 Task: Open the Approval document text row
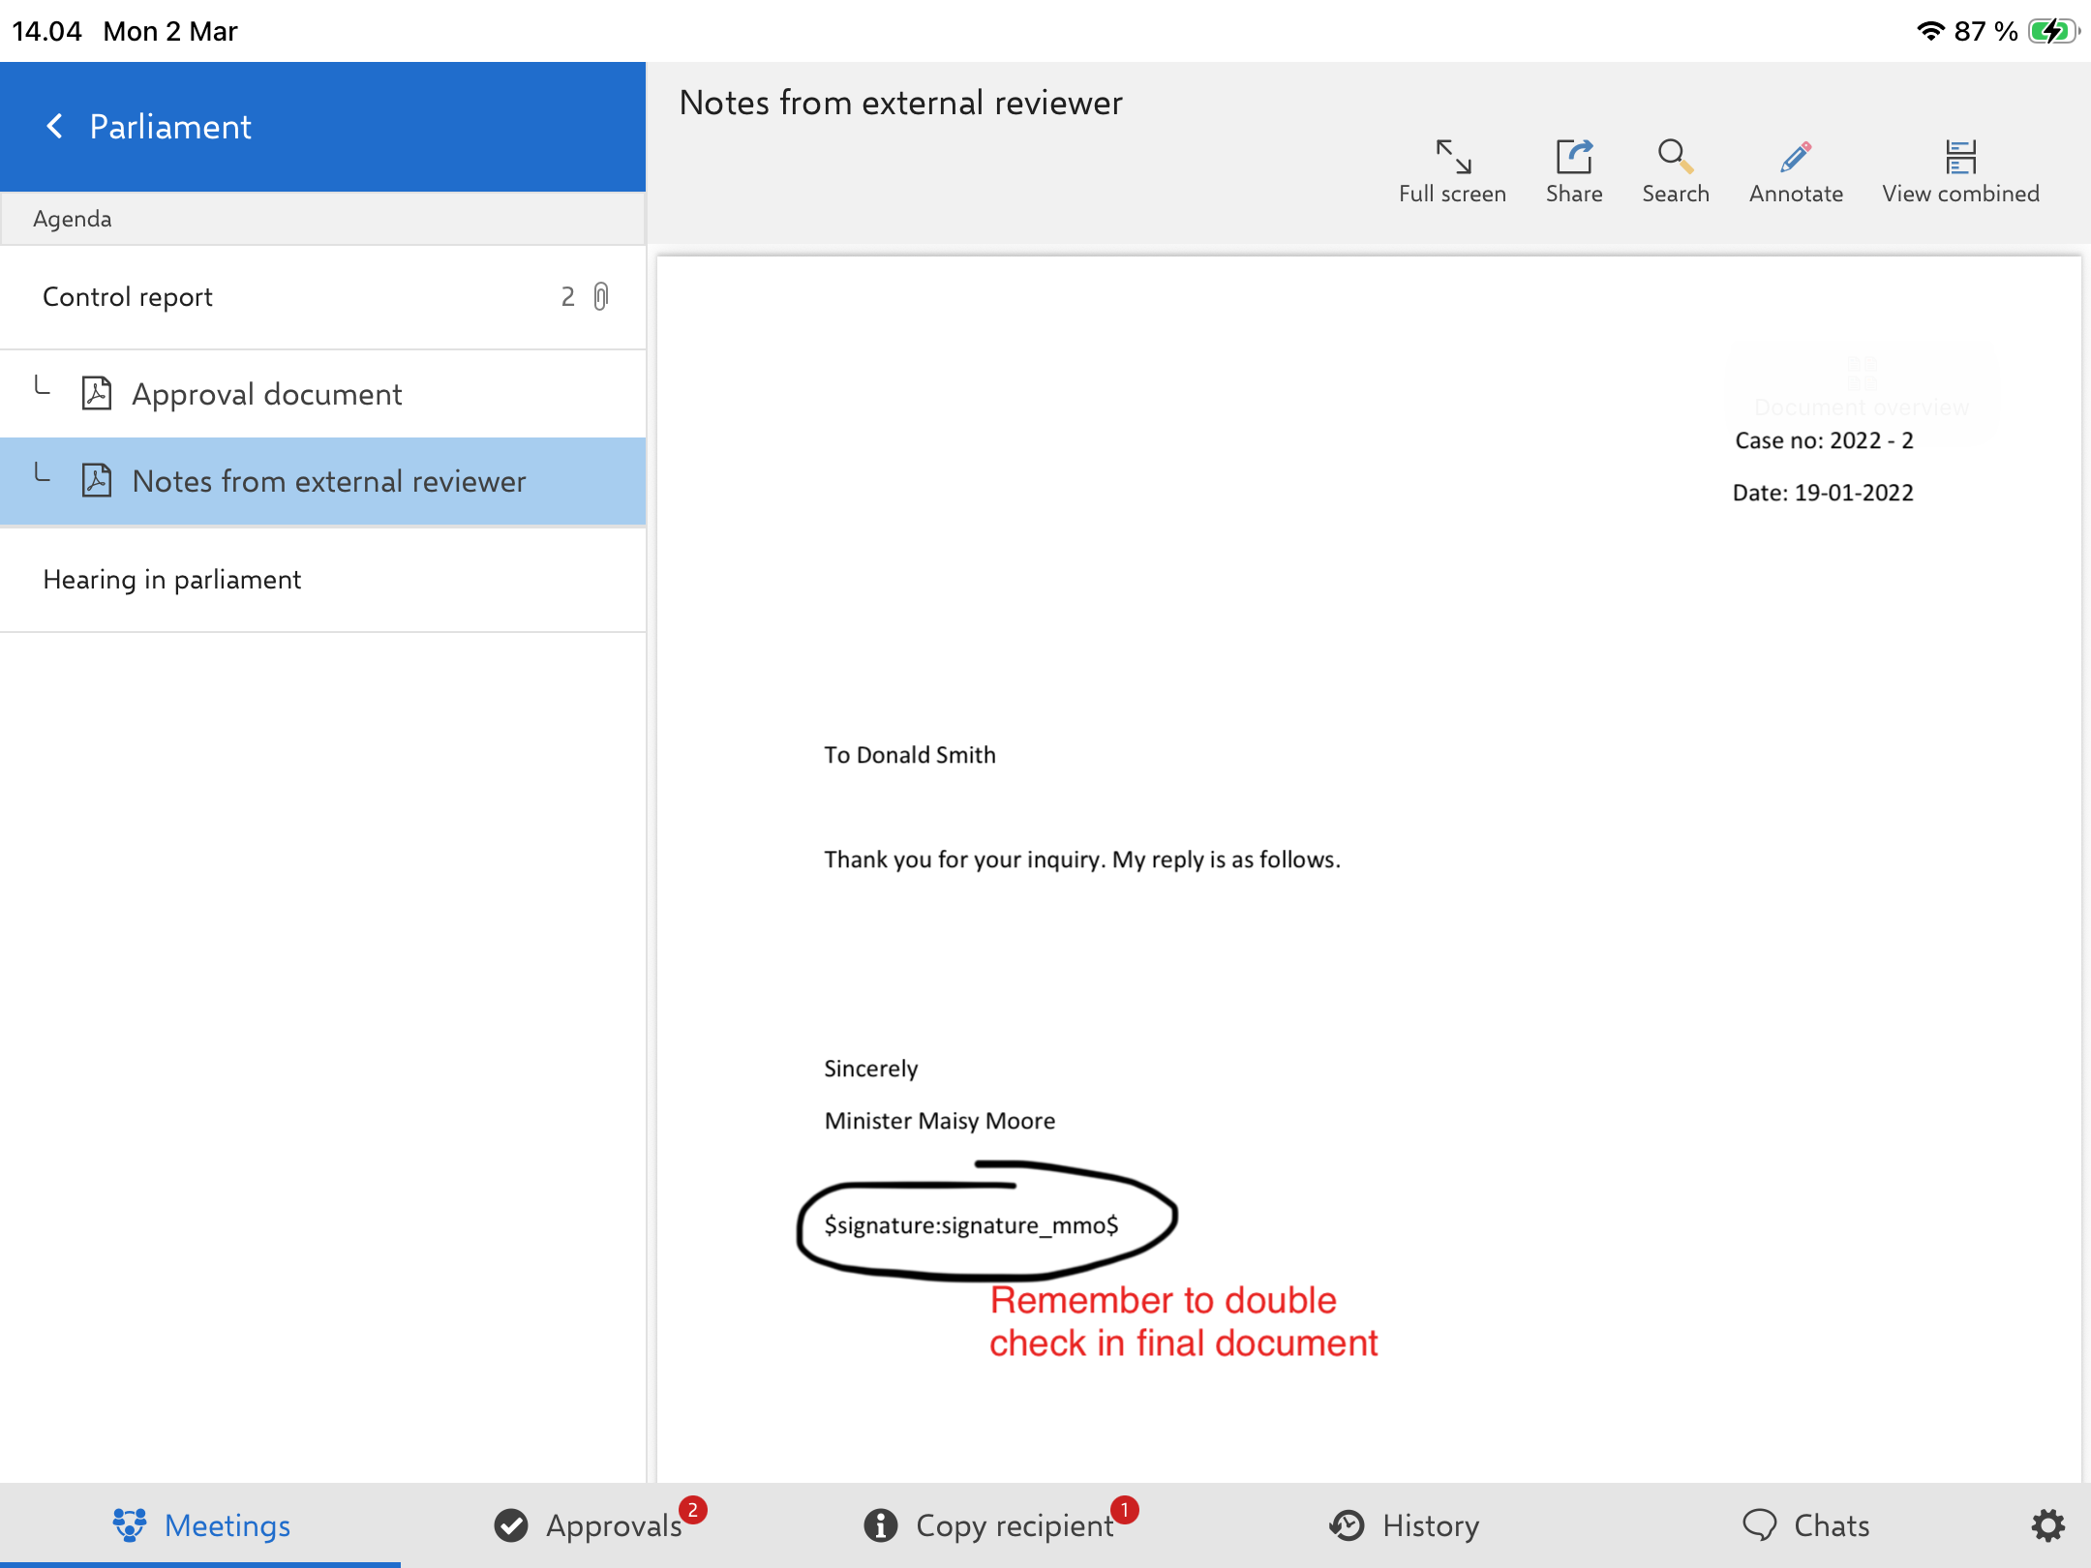point(323,394)
